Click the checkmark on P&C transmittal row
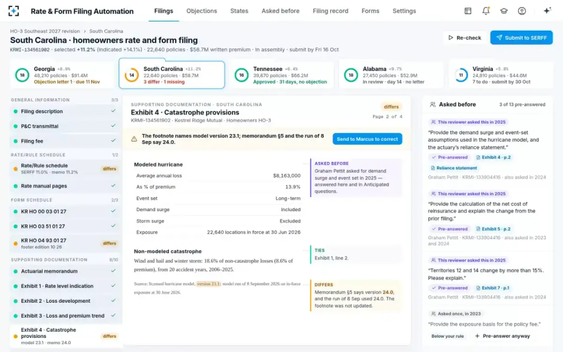The height and width of the screenshot is (352, 563). (x=113, y=126)
